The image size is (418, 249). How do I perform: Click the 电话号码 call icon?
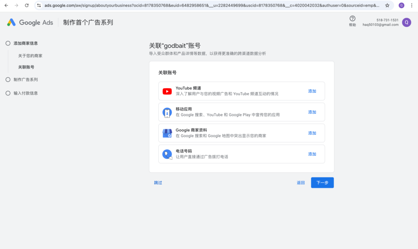click(167, 154)
